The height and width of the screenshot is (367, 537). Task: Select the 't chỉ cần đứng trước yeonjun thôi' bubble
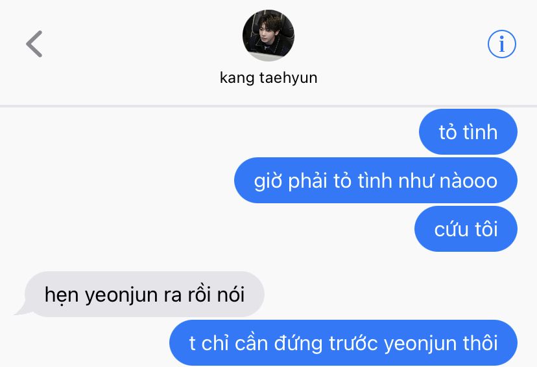pos(343,343)
